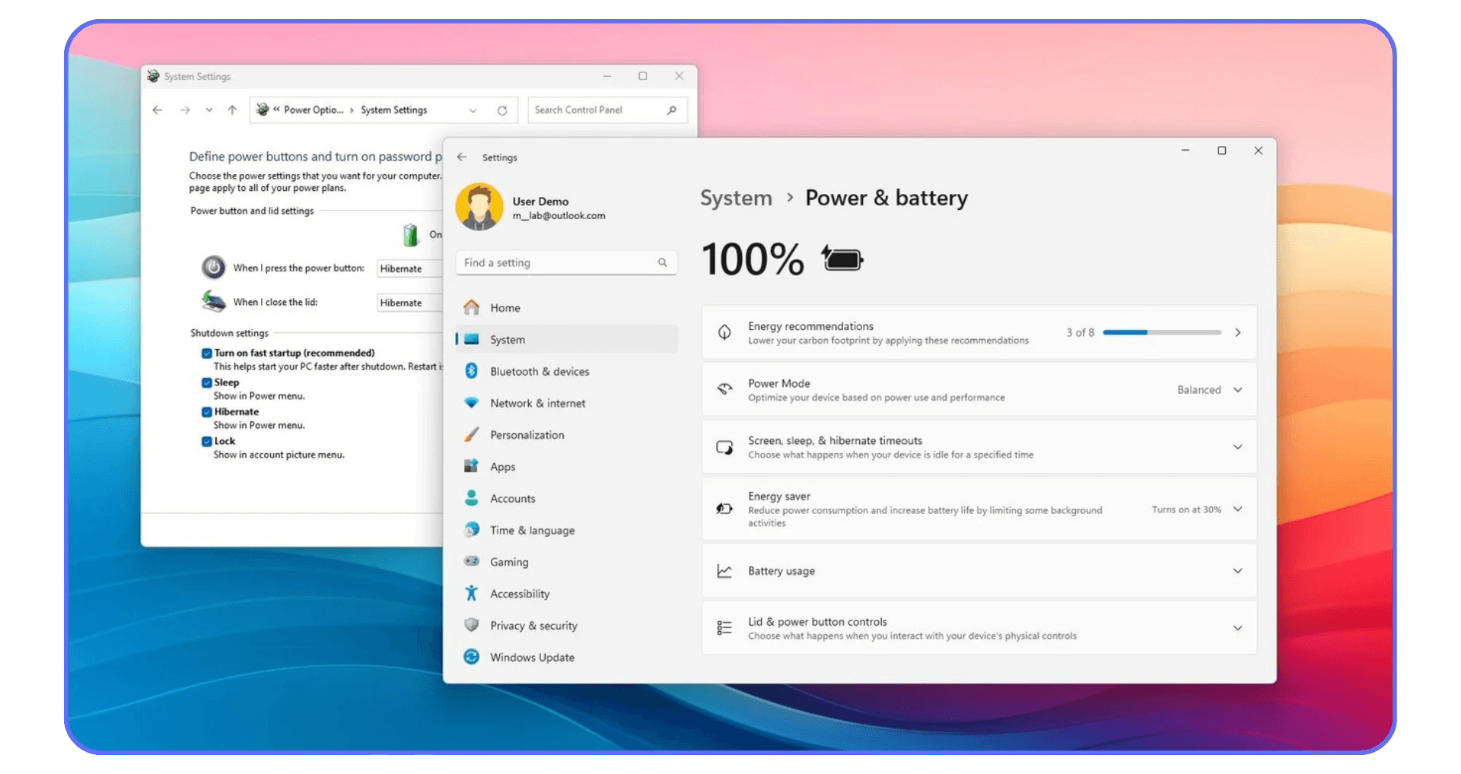This screenshot has height=774, width=1461.
Task: Open Network & internet settings
Action: (537, 403)
